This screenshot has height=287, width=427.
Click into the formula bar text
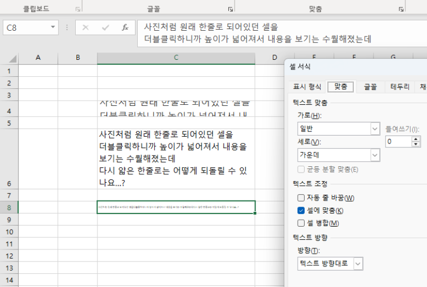point(282,33)
